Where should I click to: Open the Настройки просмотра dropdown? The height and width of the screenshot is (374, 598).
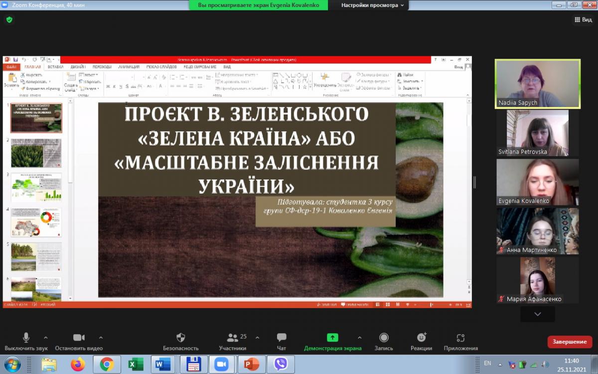point(373,5)
